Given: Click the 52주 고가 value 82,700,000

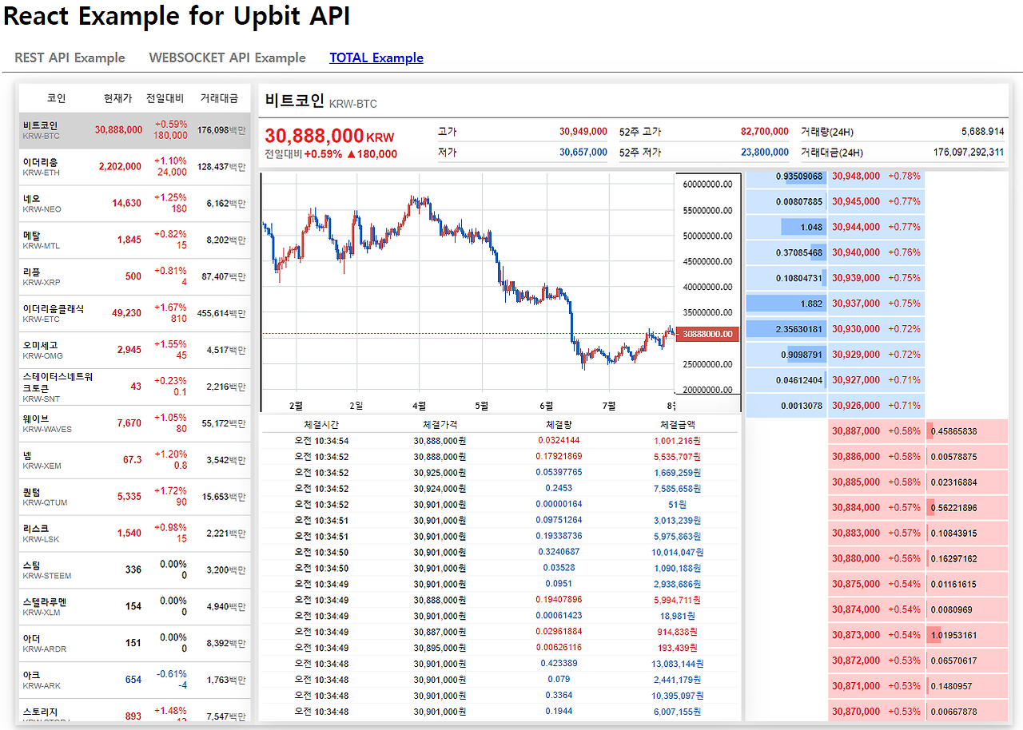Looking at the screenshot, I should click(x=765, y=131).
